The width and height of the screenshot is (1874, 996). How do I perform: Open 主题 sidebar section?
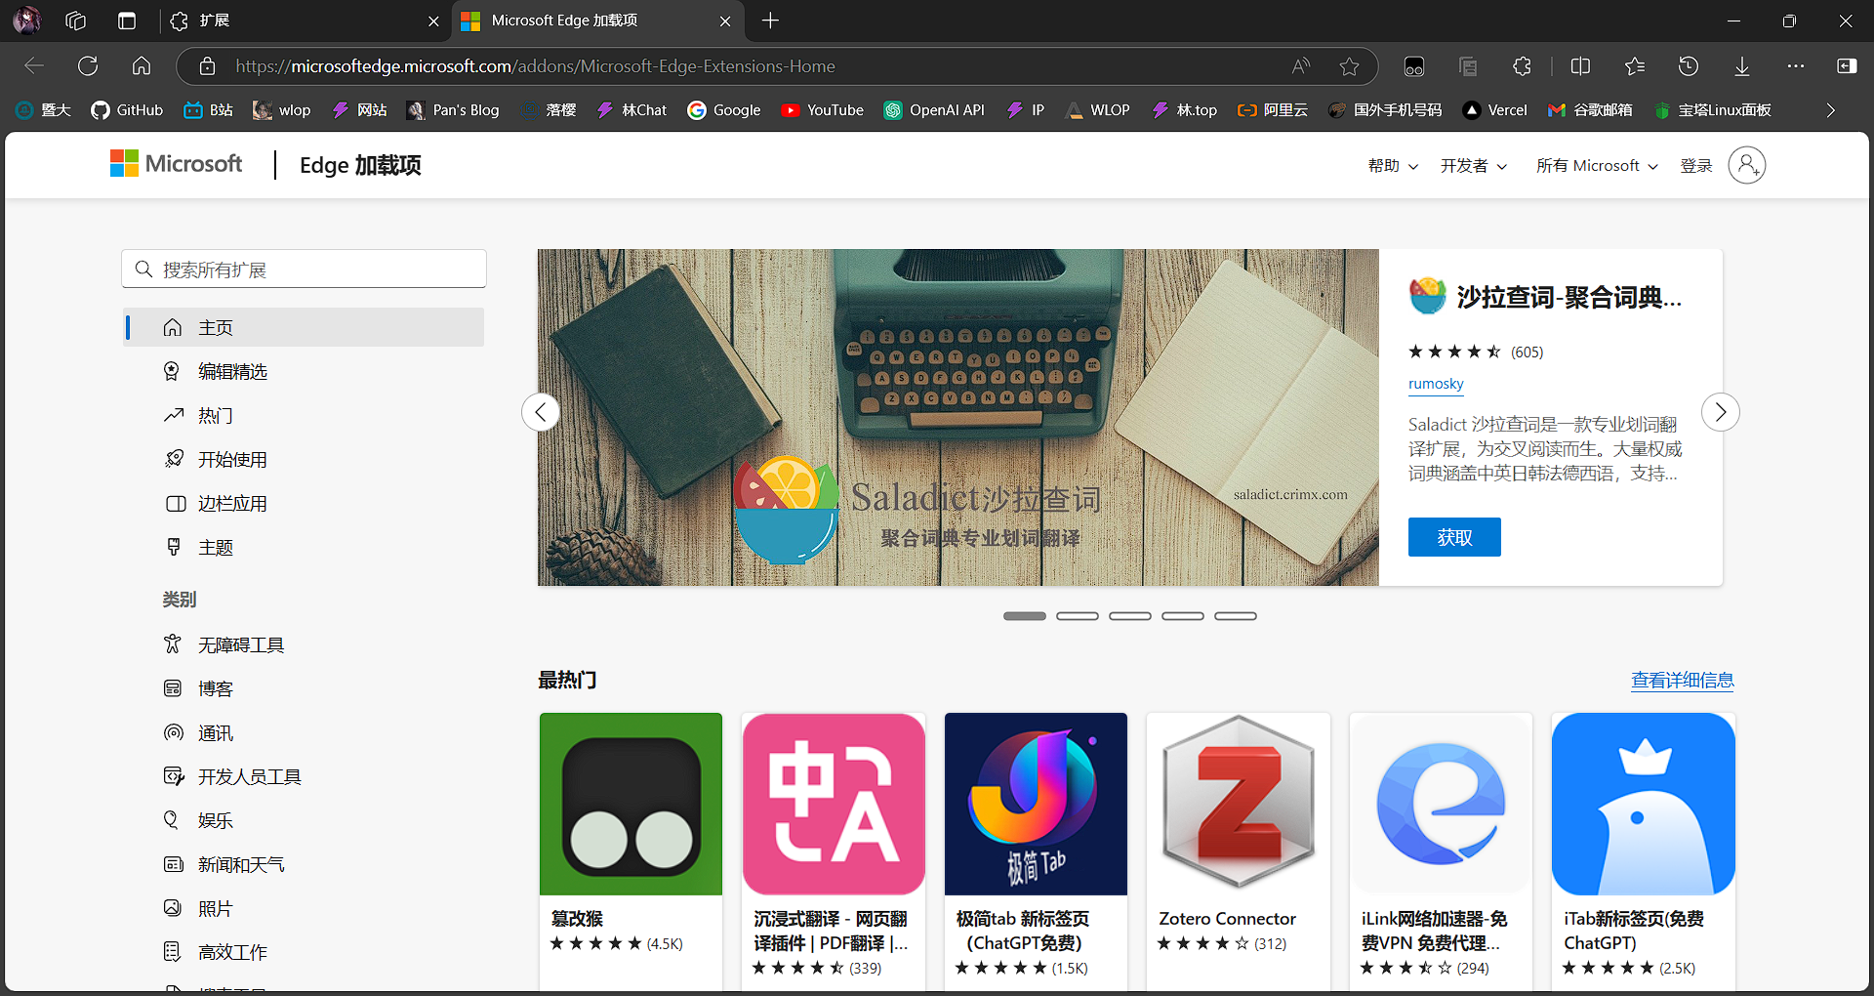click(305, 547)
